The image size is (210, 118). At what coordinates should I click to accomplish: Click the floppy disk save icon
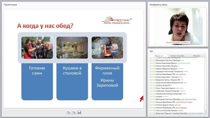(x=79, y=112)
